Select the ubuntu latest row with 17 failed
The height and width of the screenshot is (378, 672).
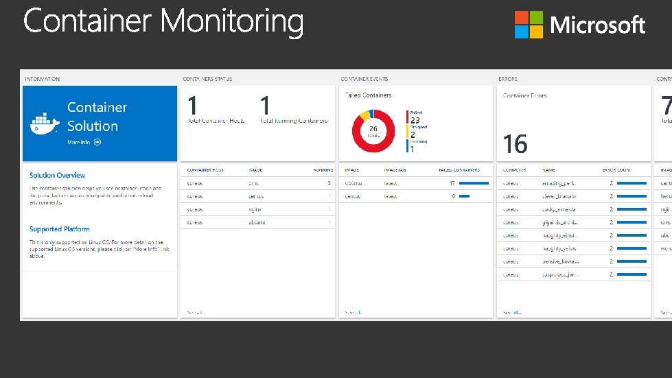coord(416,183)
